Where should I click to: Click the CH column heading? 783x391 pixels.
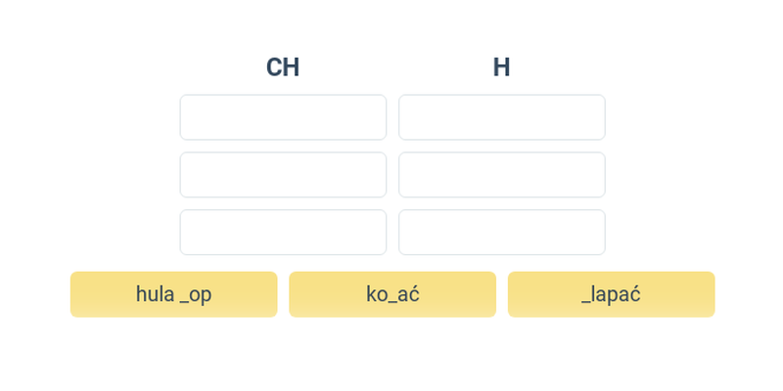click(283, 67)
